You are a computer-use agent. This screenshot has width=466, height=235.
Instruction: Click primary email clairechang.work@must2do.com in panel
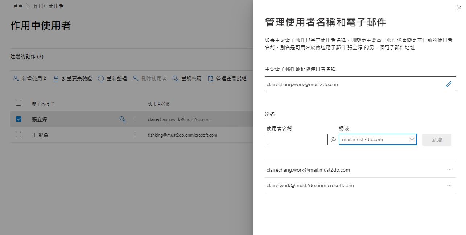303,84
